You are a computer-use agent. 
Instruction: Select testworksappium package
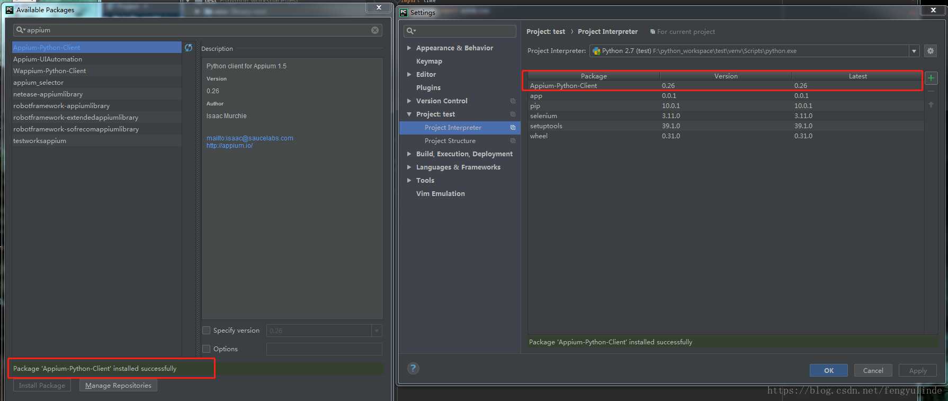point(97,141)
